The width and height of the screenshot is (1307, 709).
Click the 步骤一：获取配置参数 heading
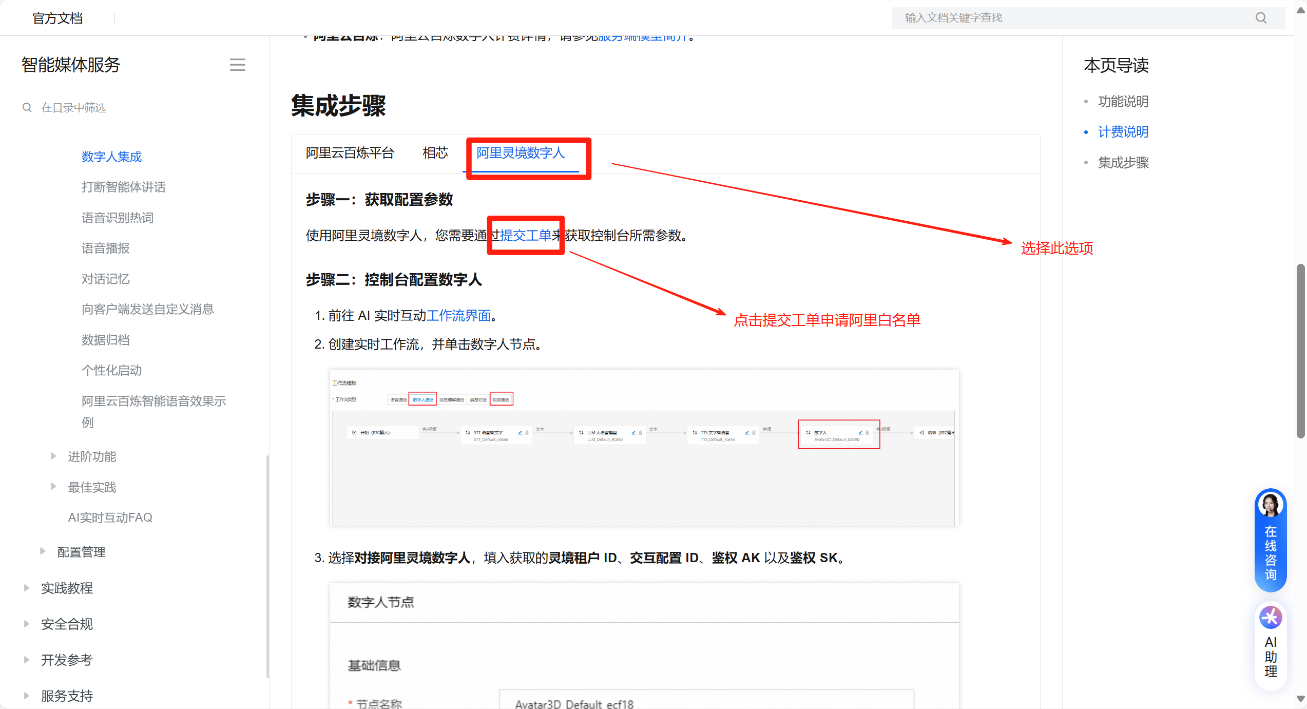click(x=379, y=200)
